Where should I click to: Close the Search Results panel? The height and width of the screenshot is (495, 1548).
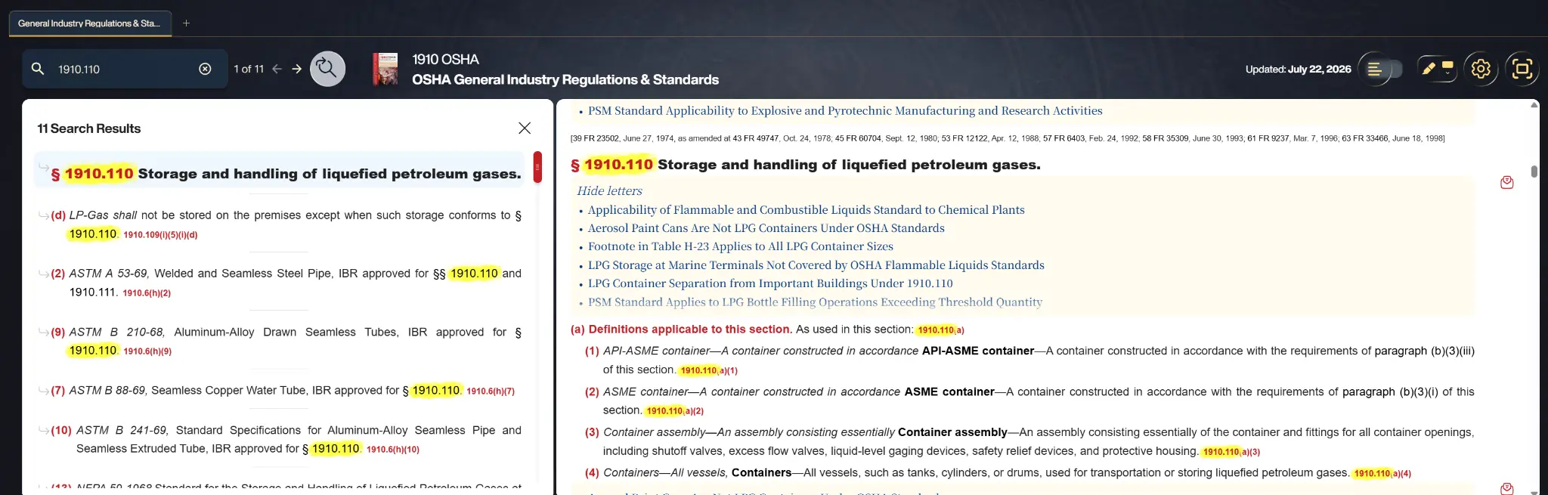coord(525,128)
